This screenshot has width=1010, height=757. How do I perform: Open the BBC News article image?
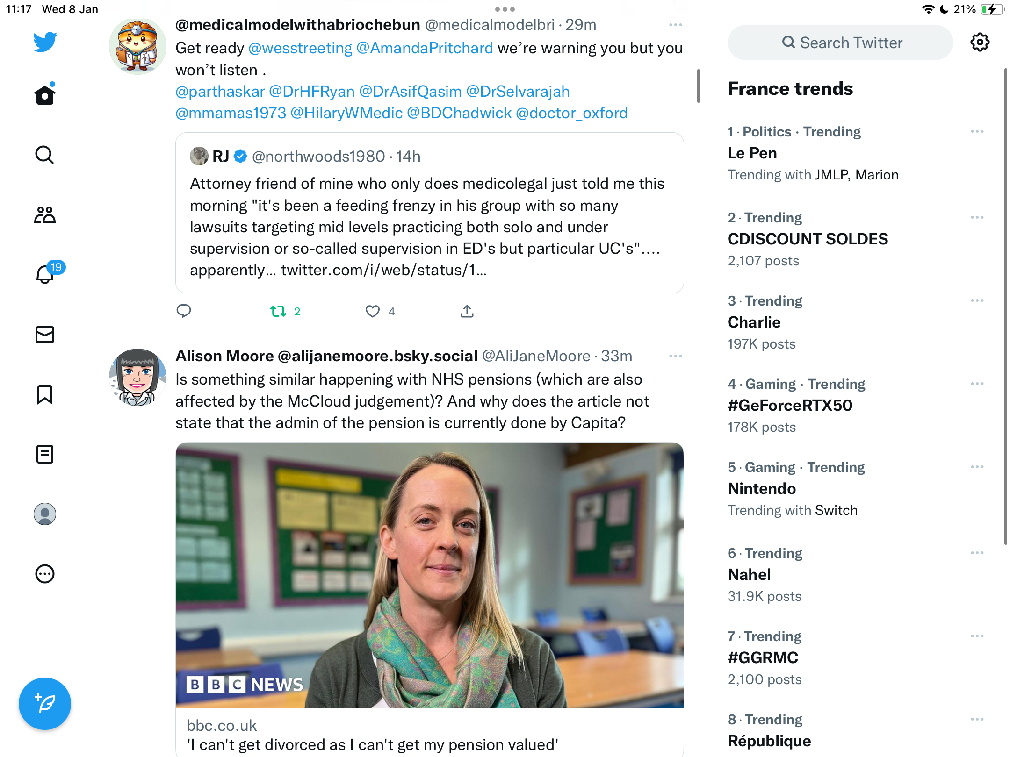[x=430, y=575]
